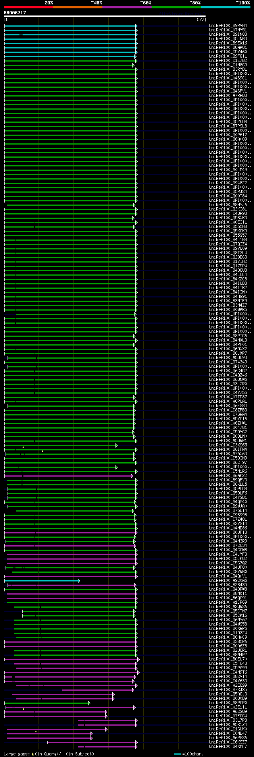Select hit label UniRef100_Q4SFV1
Image resolution: width=254 pixels, height=757 pixels.
click(x=228, y=91)
